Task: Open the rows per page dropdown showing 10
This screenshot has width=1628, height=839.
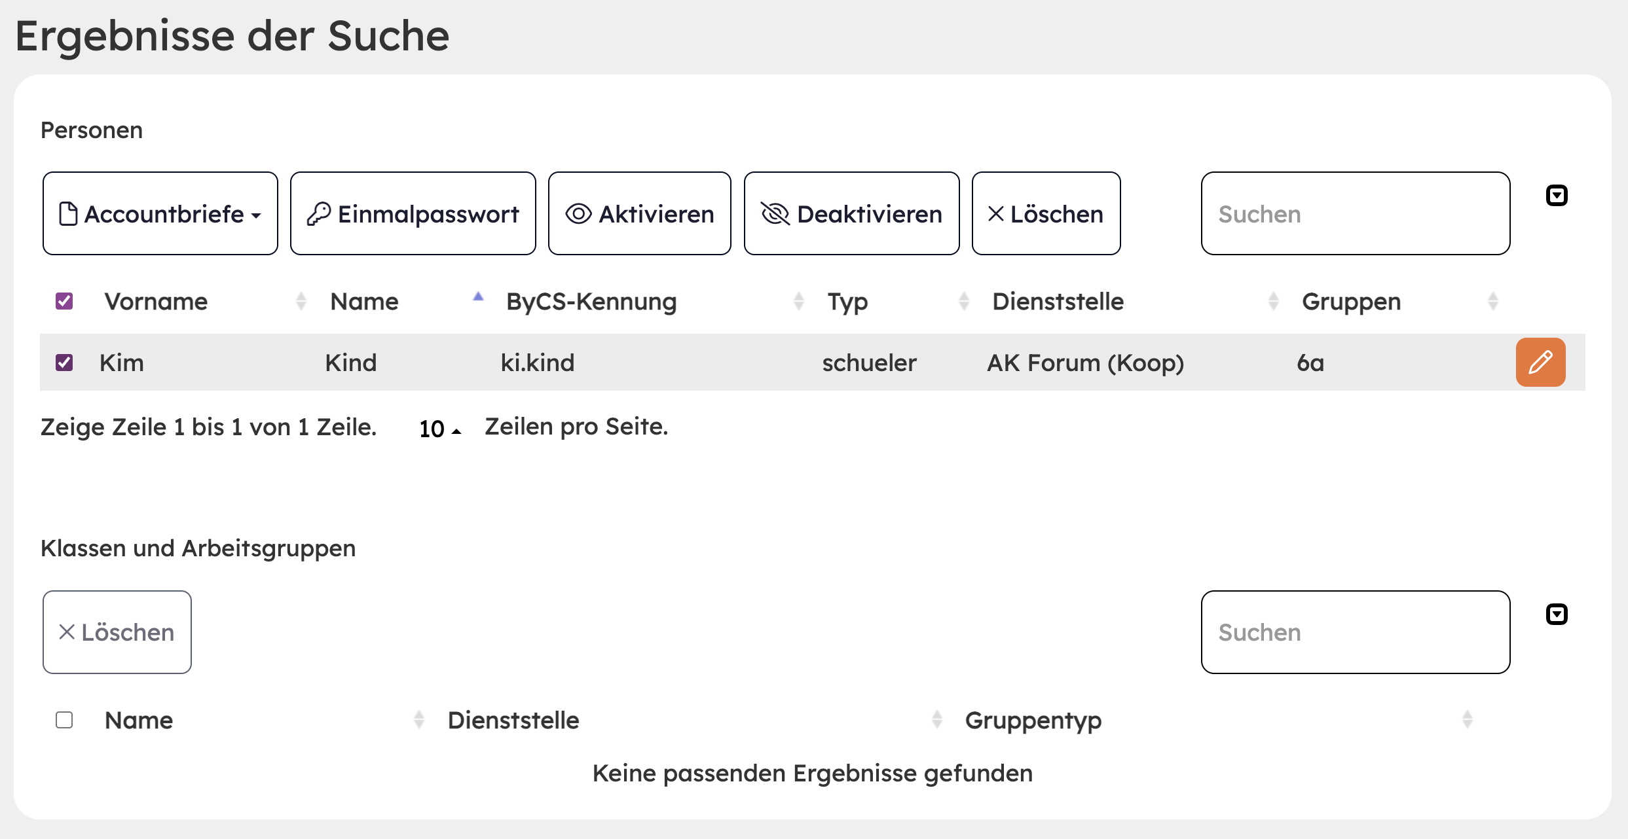Action: point(440,429)
